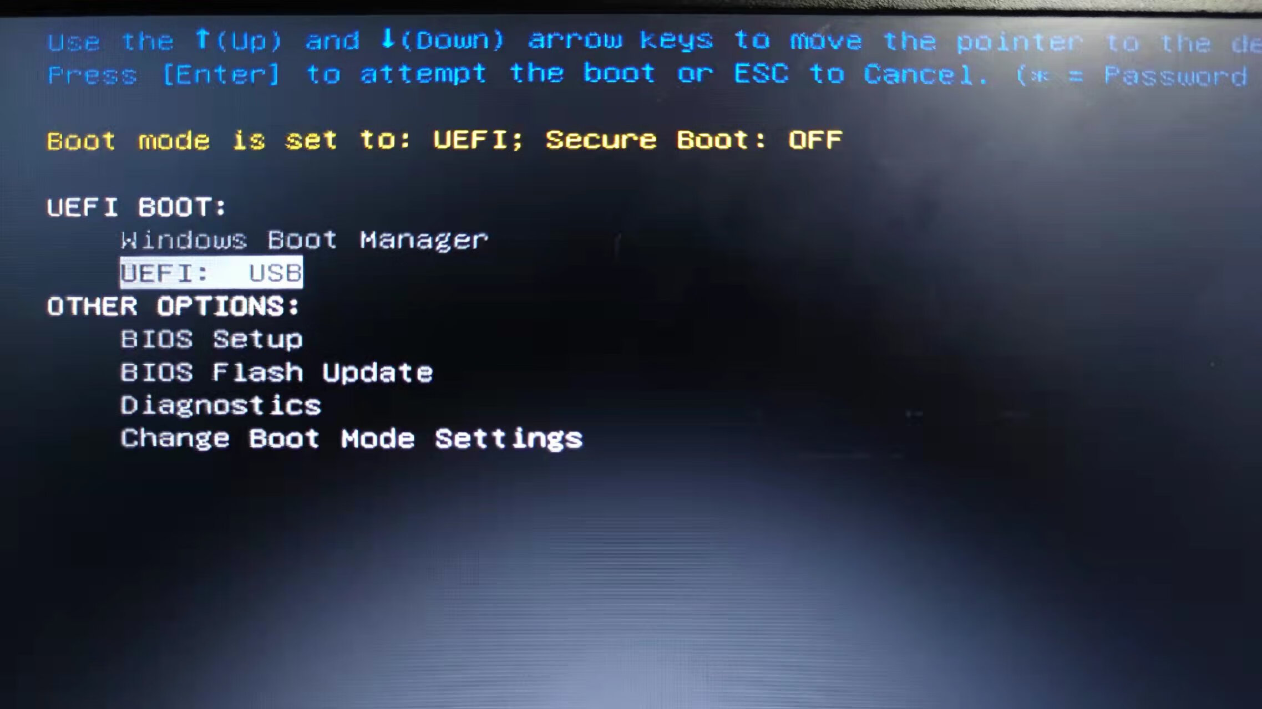
Task: Select UEFI: USB boot option
Action: pyautogui.click(x=211, y=272)
